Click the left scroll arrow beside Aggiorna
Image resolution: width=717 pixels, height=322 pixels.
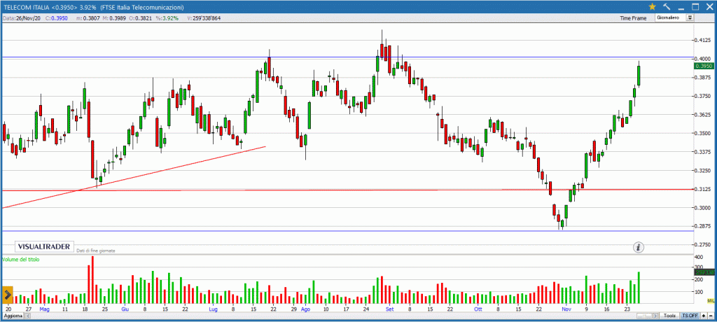(x=27, y=316)
